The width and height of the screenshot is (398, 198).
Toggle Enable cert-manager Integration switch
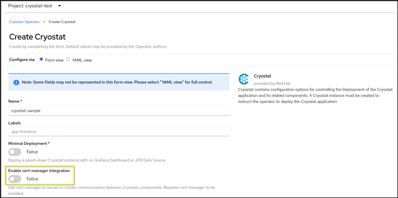click(x=15, y=179)
